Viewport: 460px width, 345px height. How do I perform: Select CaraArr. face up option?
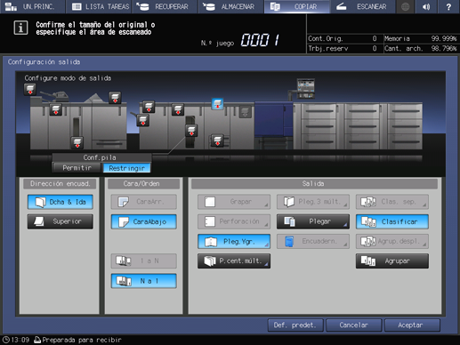[144, 202]
